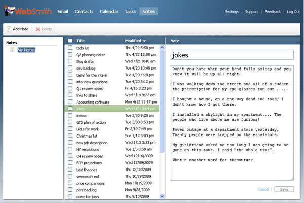Select the NY resolutions note
The image size is (304, 203).
[x=88, y=149]
